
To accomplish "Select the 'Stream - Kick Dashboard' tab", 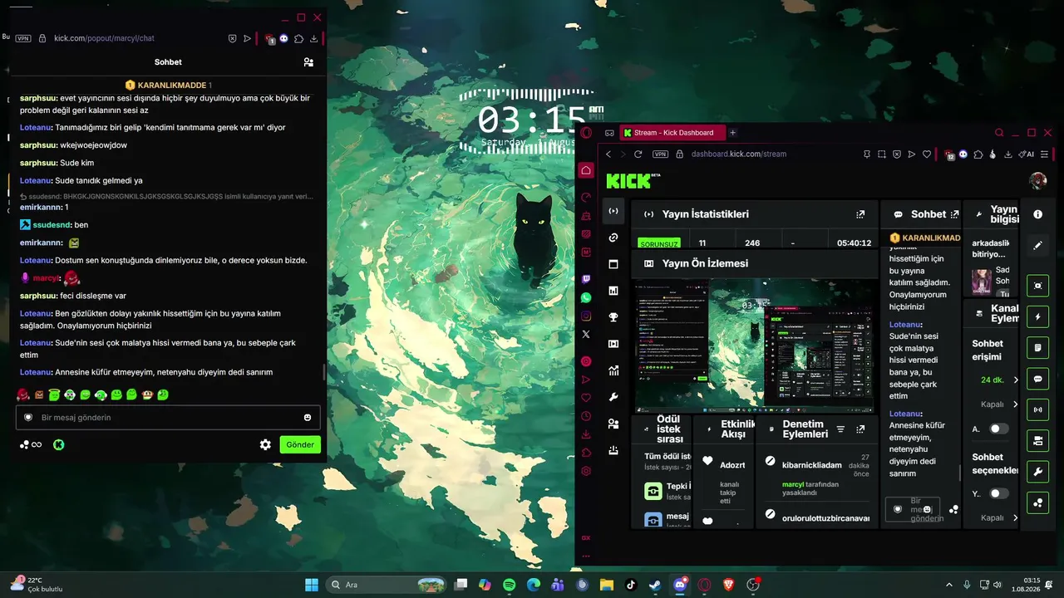I will click(x=672, y=133).
